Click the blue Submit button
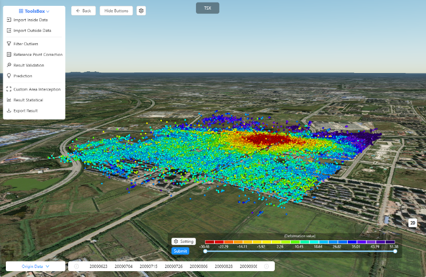The width and height of the screenshot is (426, 277). click(x=180, y=251)
